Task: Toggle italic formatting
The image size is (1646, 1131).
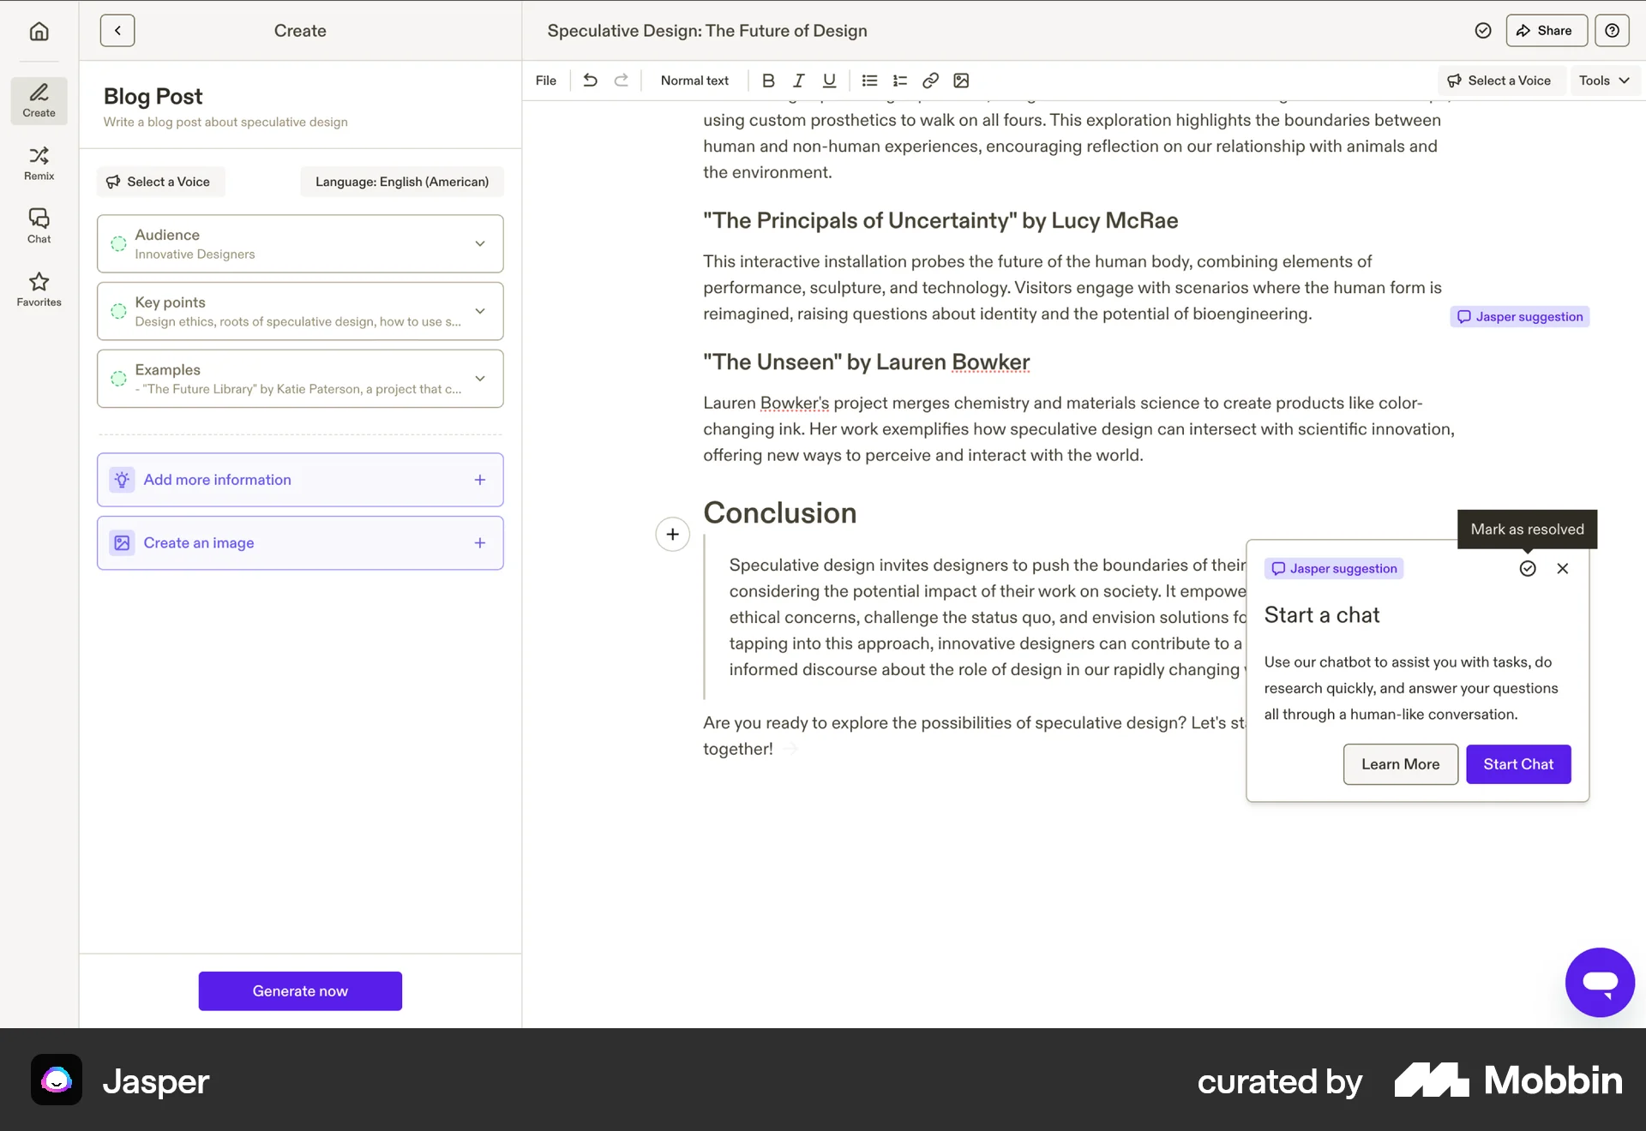Action: 798,80
